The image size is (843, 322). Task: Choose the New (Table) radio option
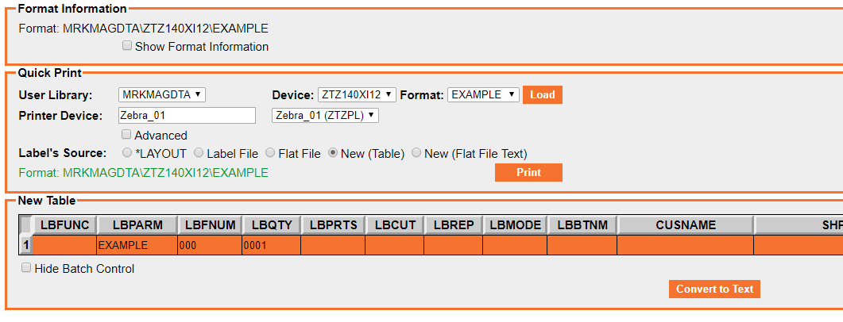tap(332, 153)
